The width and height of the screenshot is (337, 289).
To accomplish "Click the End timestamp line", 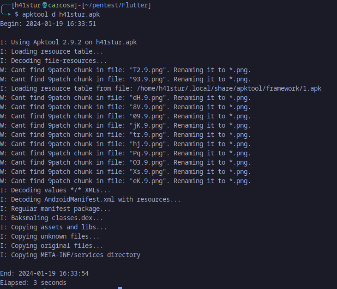I will coord(44,273).
